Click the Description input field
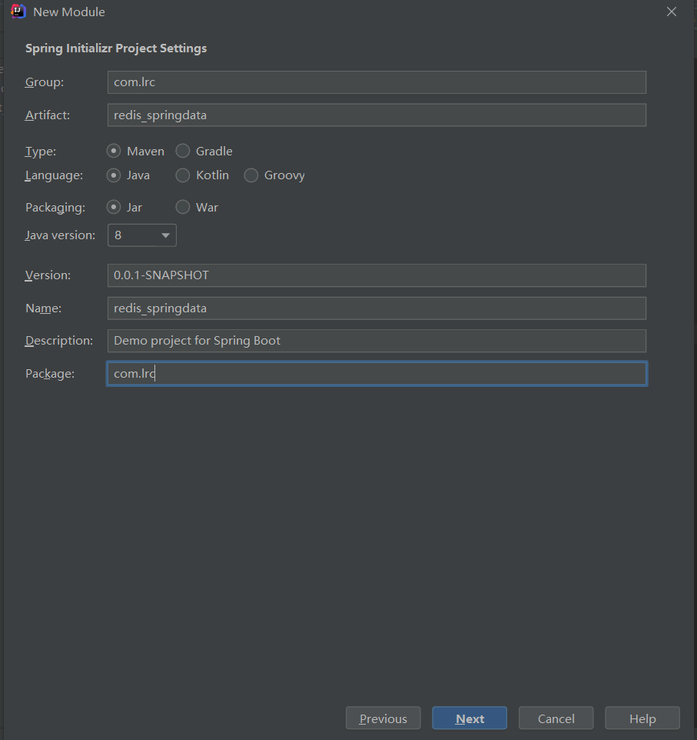This screenshot has height=740, width=697. [377, 341]
